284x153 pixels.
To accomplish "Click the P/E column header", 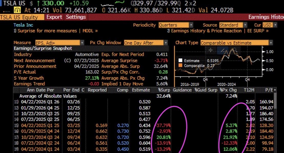I will click(x=269, y=90).
